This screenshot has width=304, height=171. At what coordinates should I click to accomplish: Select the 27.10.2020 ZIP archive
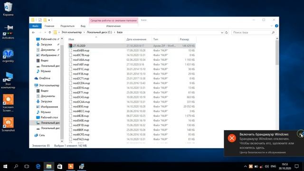tap(132, 46)
